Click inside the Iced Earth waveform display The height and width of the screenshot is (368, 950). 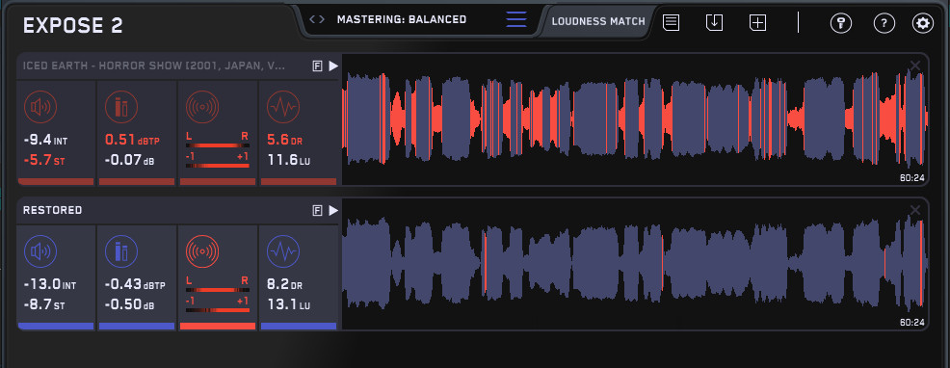(634, 118)
